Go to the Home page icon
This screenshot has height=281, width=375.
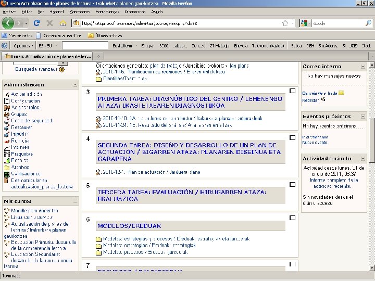[x=63, y=23]
